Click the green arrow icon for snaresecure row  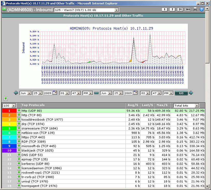tap(19, 128)
